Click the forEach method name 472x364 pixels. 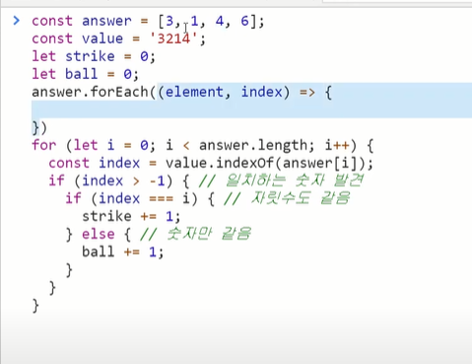119,92
